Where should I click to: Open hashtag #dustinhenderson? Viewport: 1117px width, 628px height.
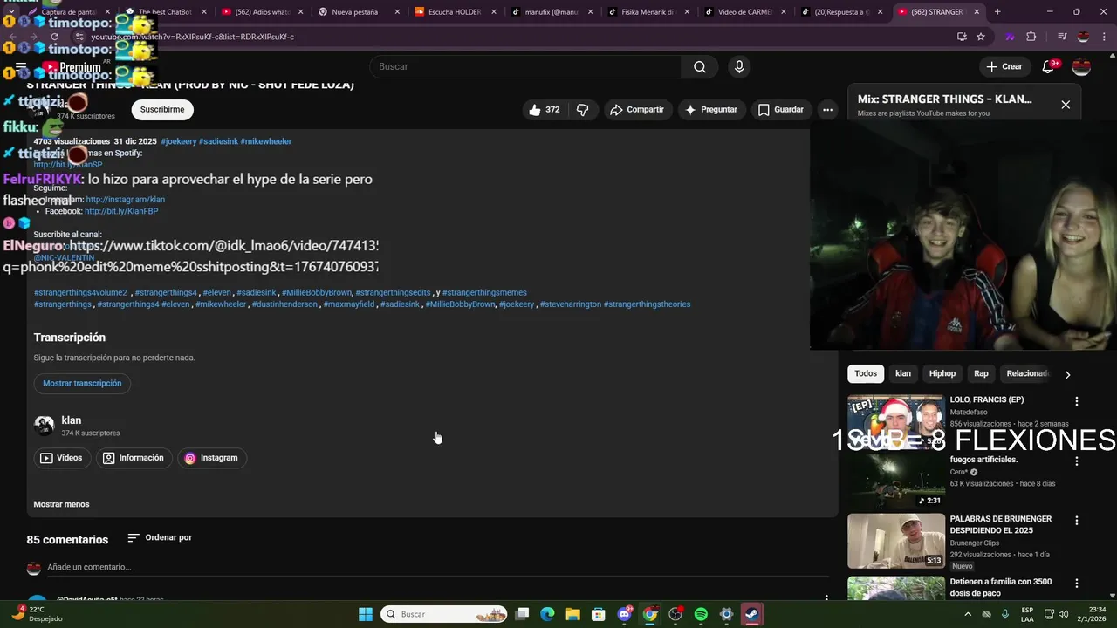284,304
